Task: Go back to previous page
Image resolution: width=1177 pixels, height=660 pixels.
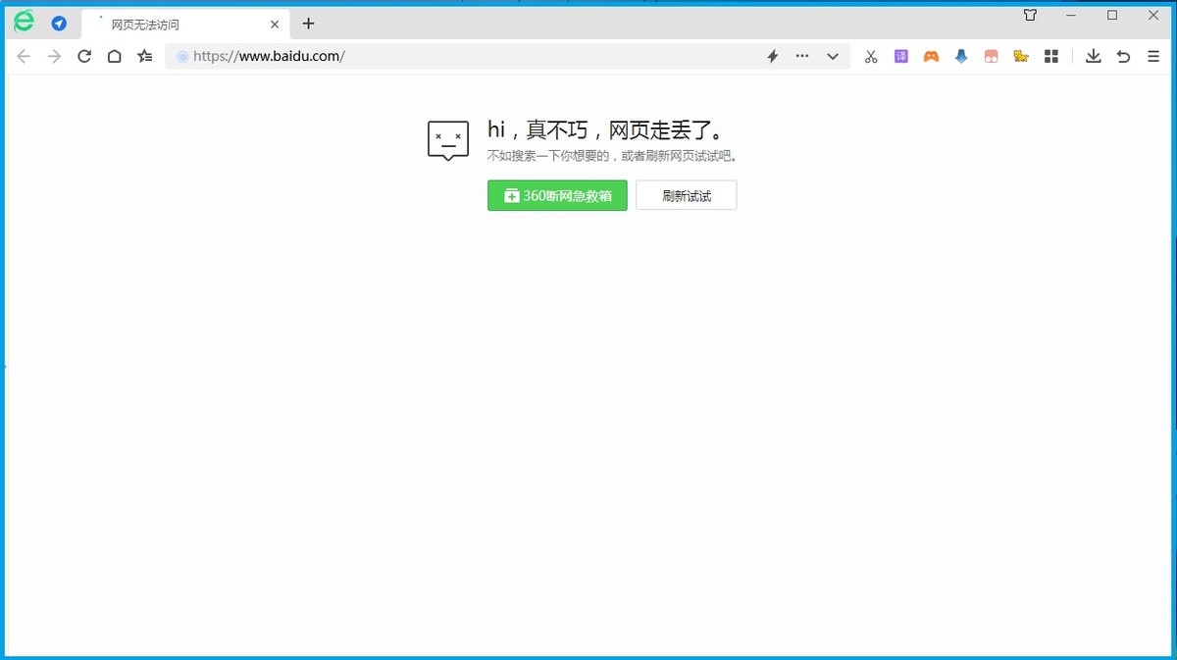Action: coord(24,57)
